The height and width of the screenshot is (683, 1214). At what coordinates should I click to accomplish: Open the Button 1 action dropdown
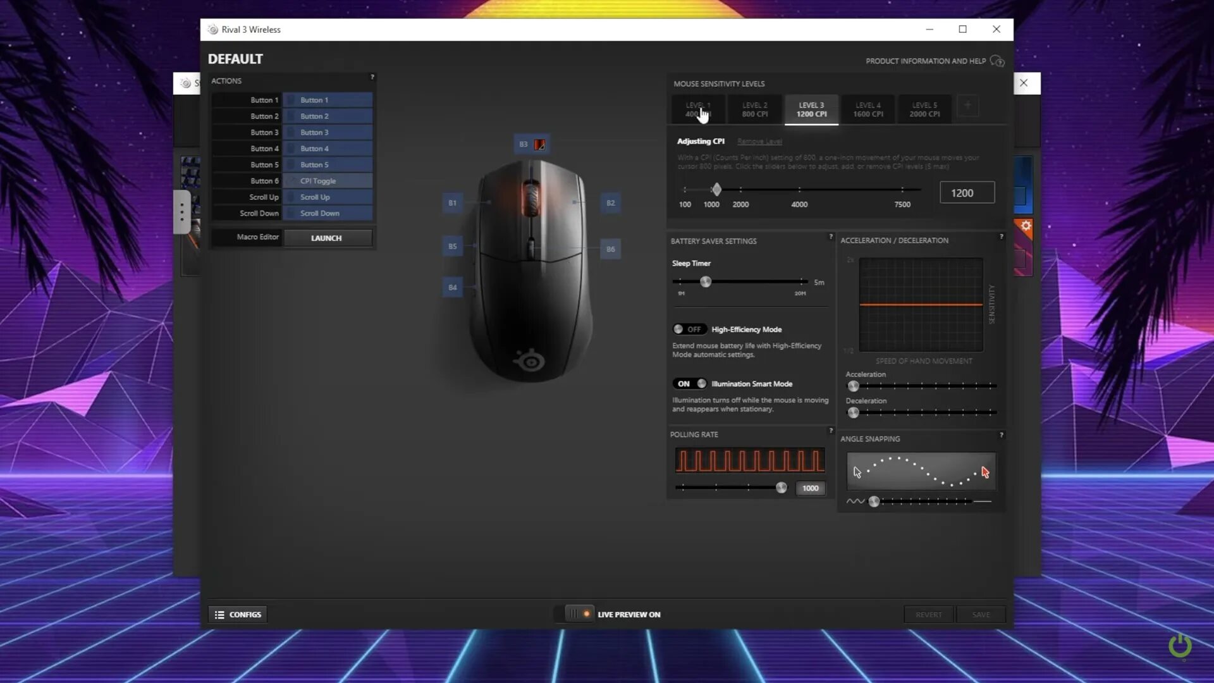[328, 100]
